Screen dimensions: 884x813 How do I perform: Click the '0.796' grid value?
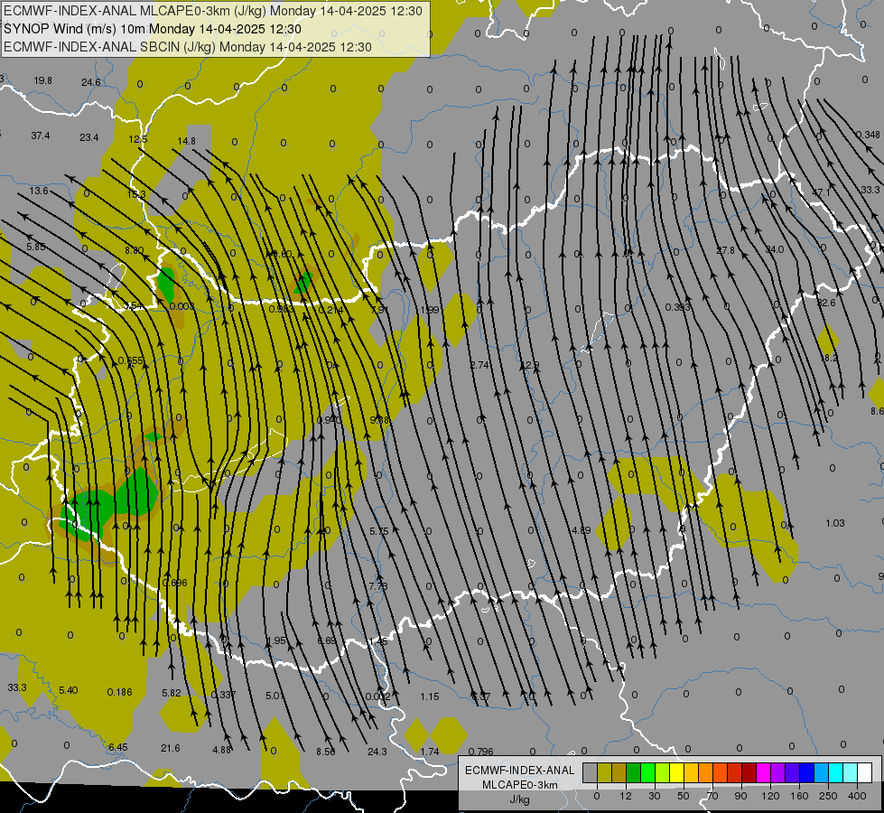(x=481, y=752)
